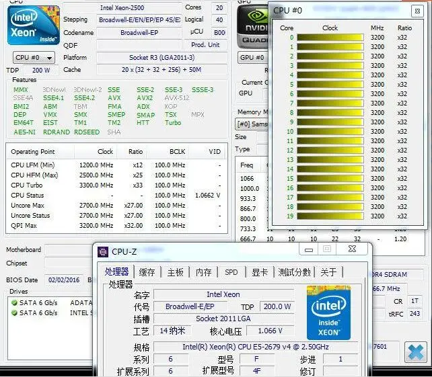Click second SATA 6 Gb/s green status icon
Image resolution: width=432 pixels, height=377 pixels.
point(14,313)
